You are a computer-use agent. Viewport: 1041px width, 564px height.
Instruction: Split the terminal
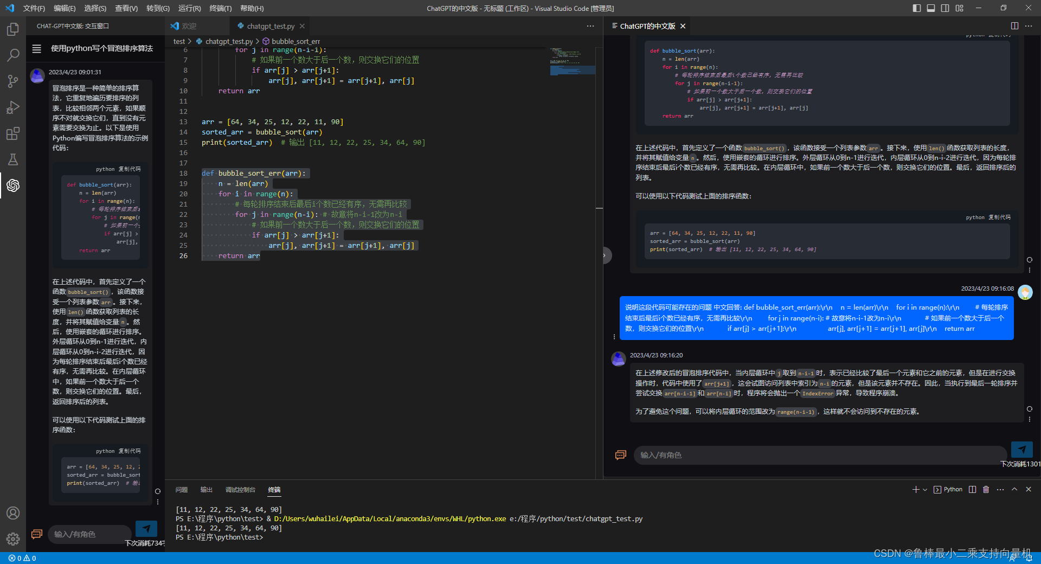coord(973,490)
